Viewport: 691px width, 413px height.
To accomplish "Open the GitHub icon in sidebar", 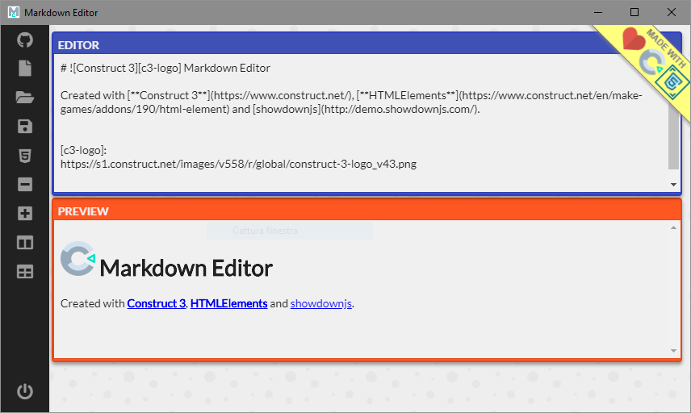I will click(25, 40).
